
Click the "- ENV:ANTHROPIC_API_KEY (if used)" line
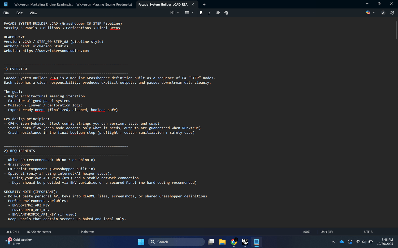(x=42, y=214)
